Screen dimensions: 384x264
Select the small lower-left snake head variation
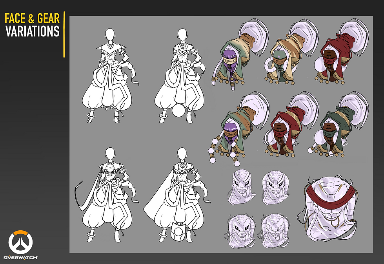(x=240, y=231)
